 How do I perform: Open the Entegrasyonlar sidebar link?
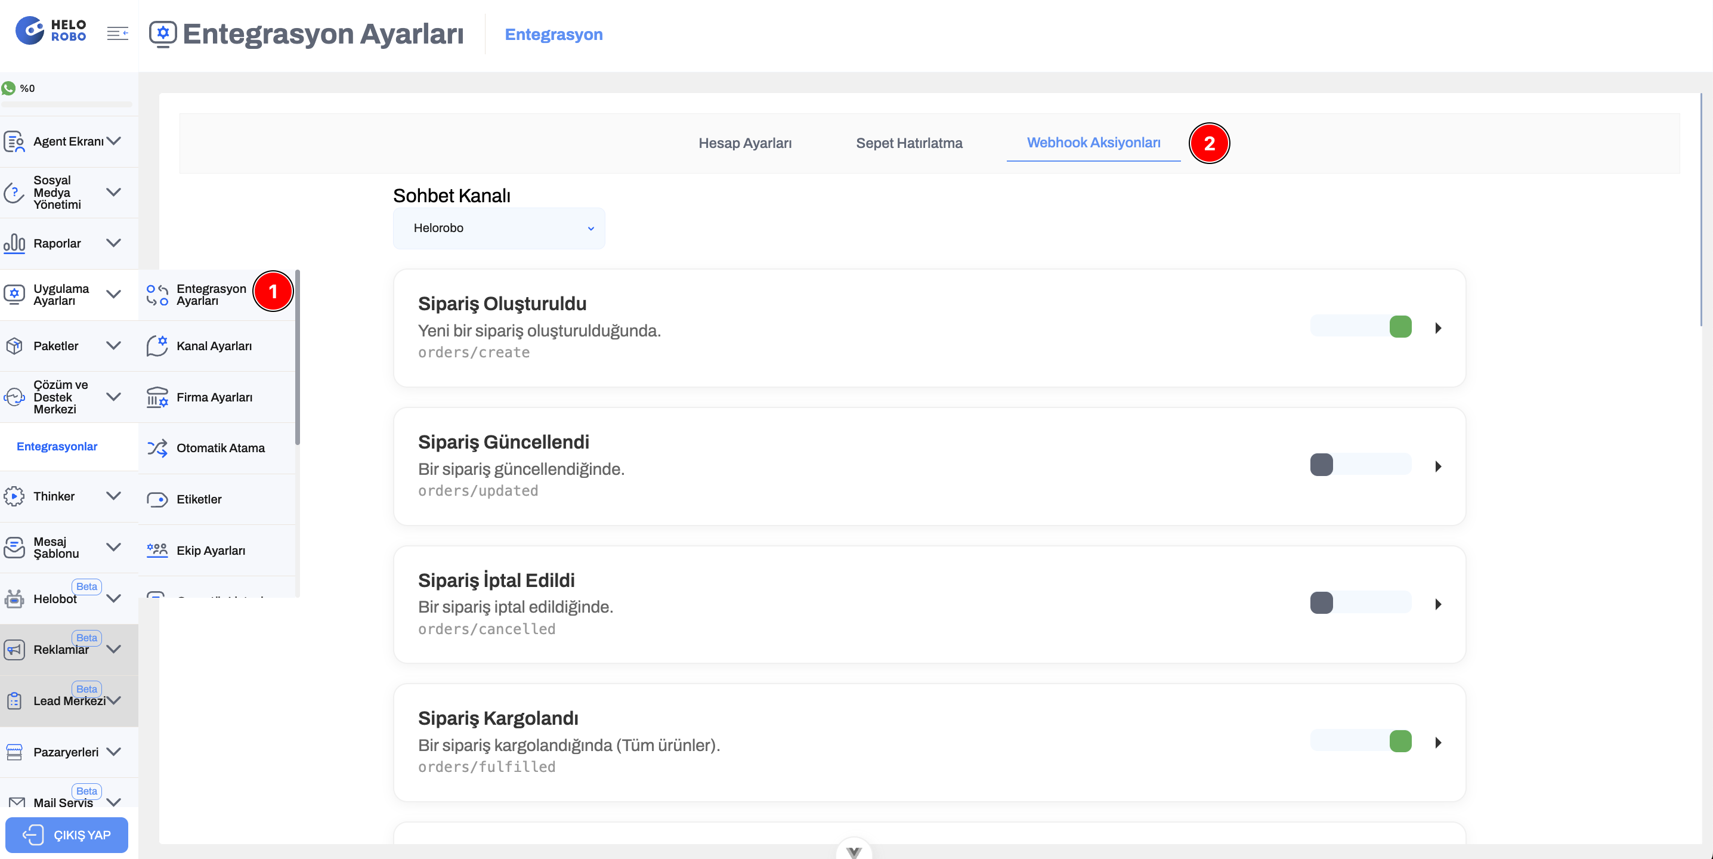click(x=57, y=446)
